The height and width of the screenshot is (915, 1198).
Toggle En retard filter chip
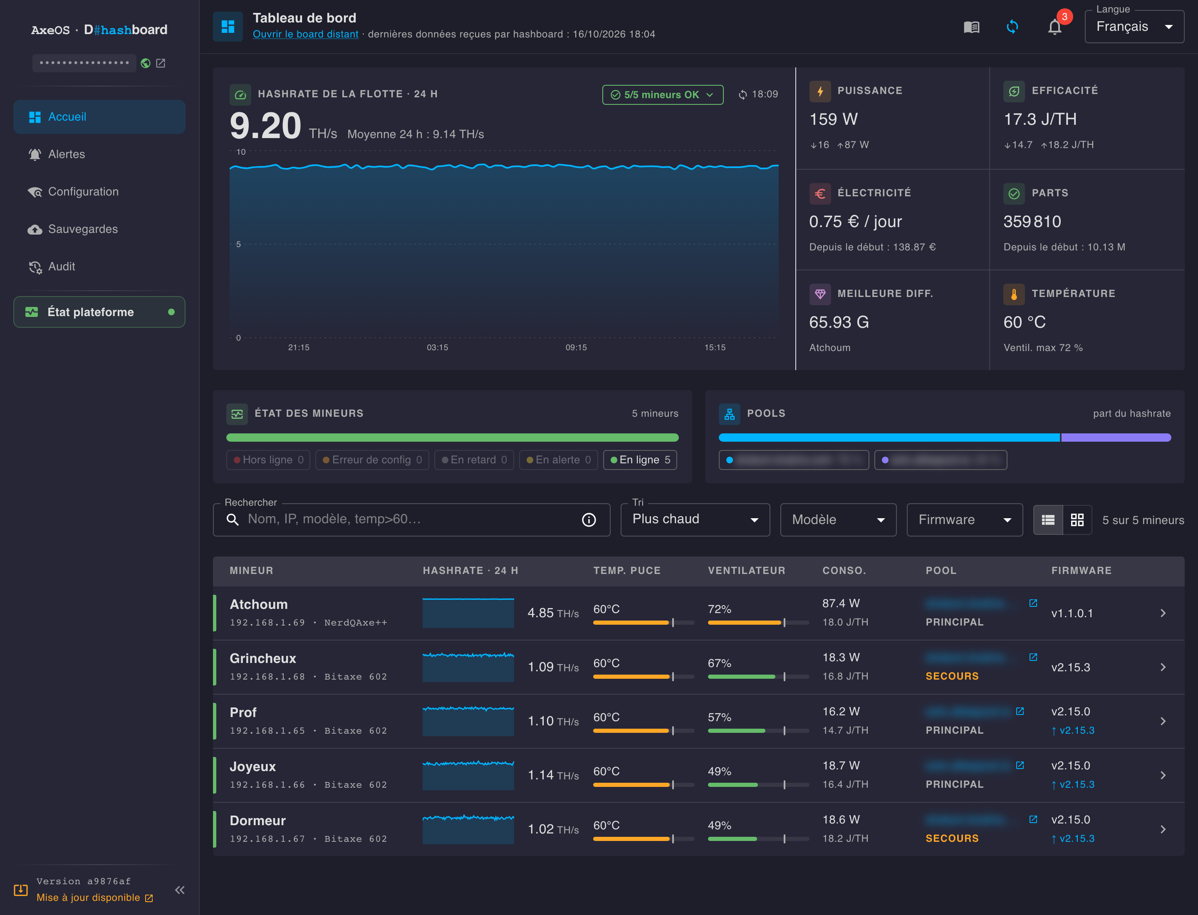point(474,460)
